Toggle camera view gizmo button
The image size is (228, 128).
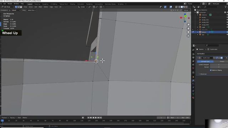tap(188, 32)
